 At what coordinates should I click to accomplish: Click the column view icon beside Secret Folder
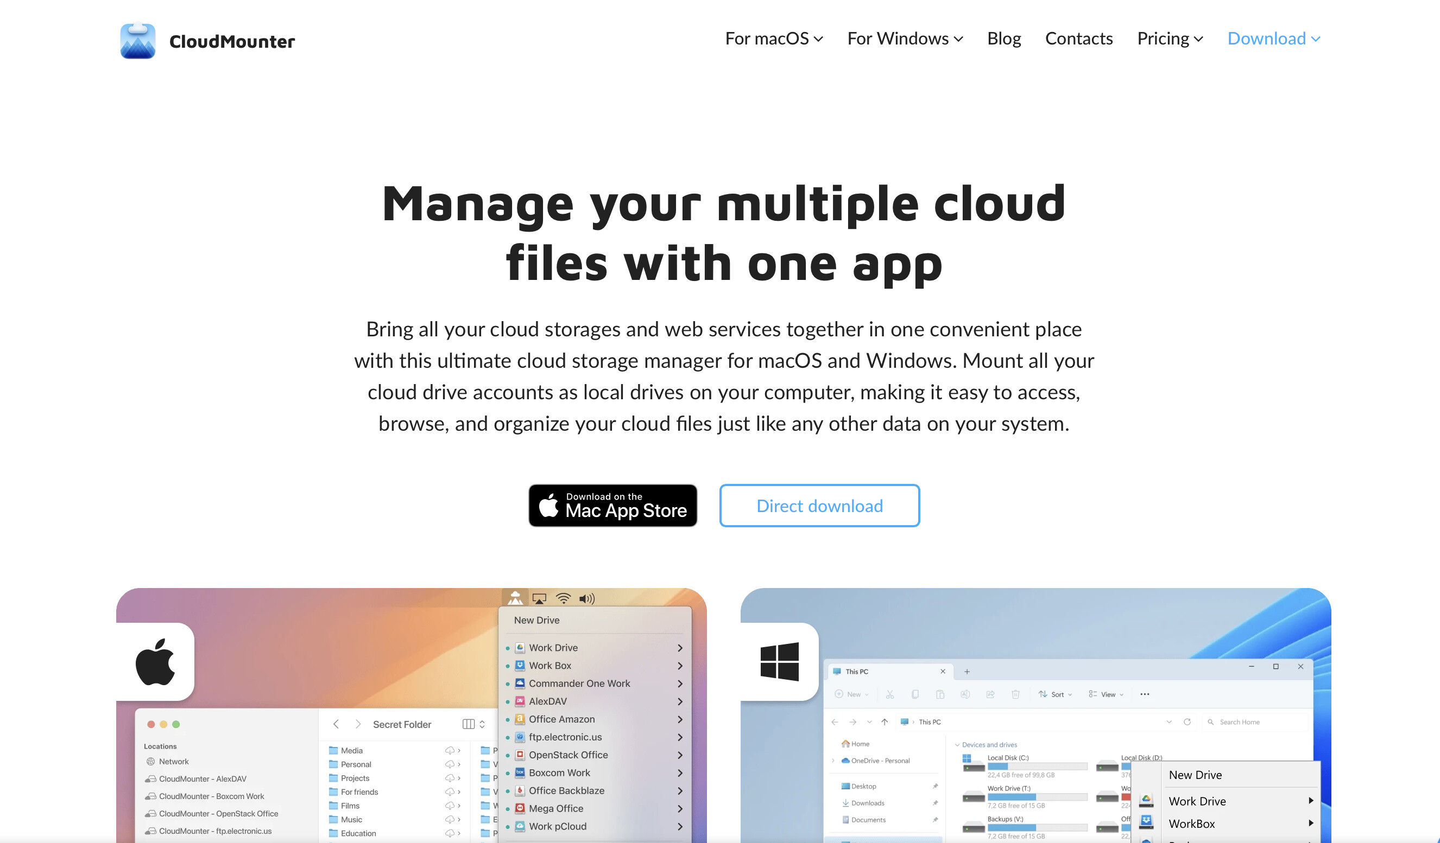[468, 724]
